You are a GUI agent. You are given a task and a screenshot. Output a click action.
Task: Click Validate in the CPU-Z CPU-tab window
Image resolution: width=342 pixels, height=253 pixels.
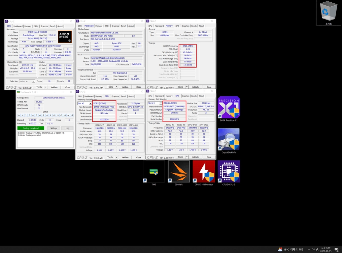pos(54,87)
